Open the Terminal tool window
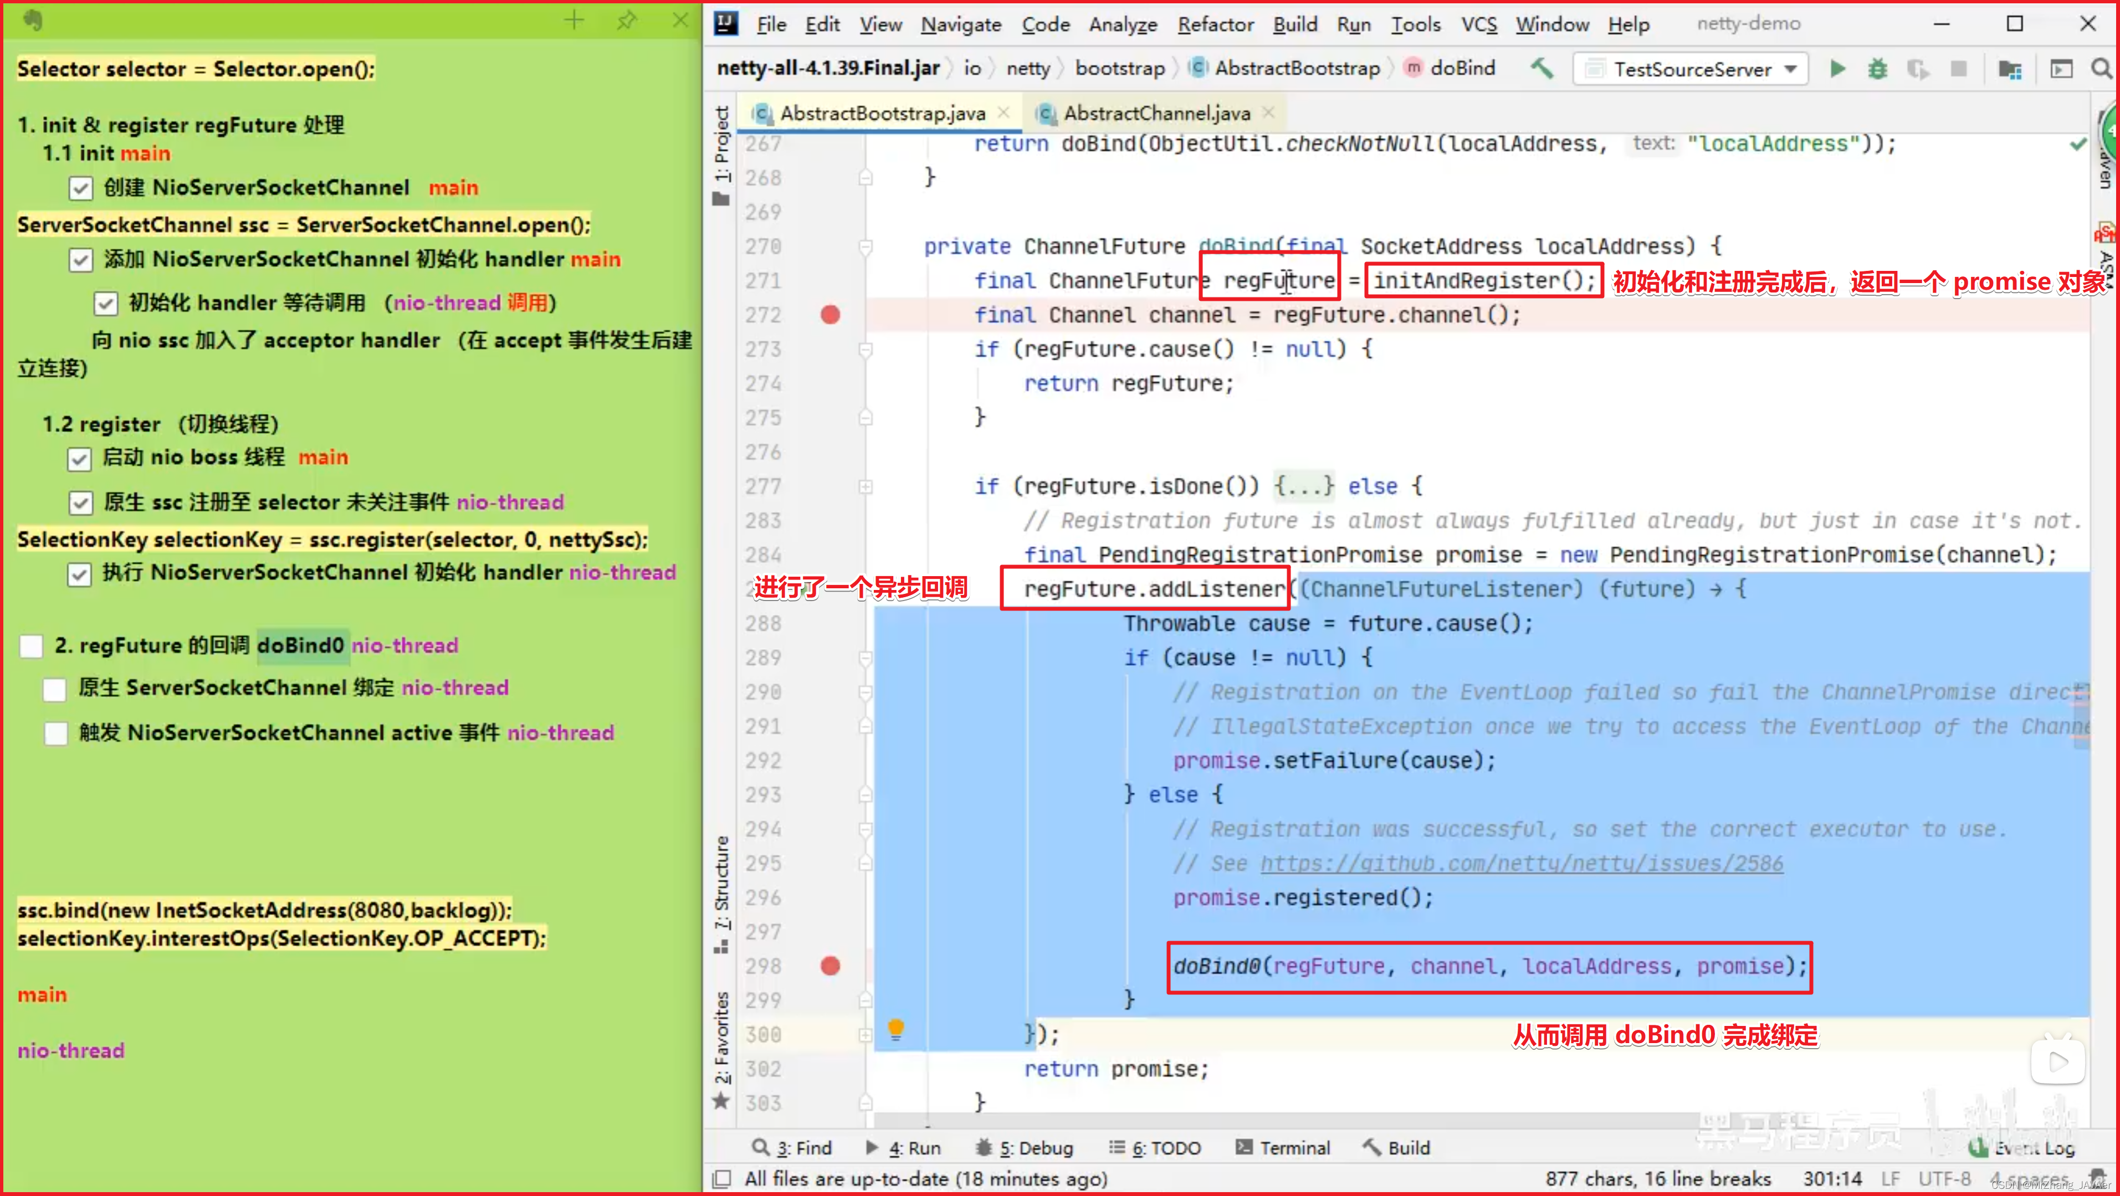 click(x=1282, y=1148)
